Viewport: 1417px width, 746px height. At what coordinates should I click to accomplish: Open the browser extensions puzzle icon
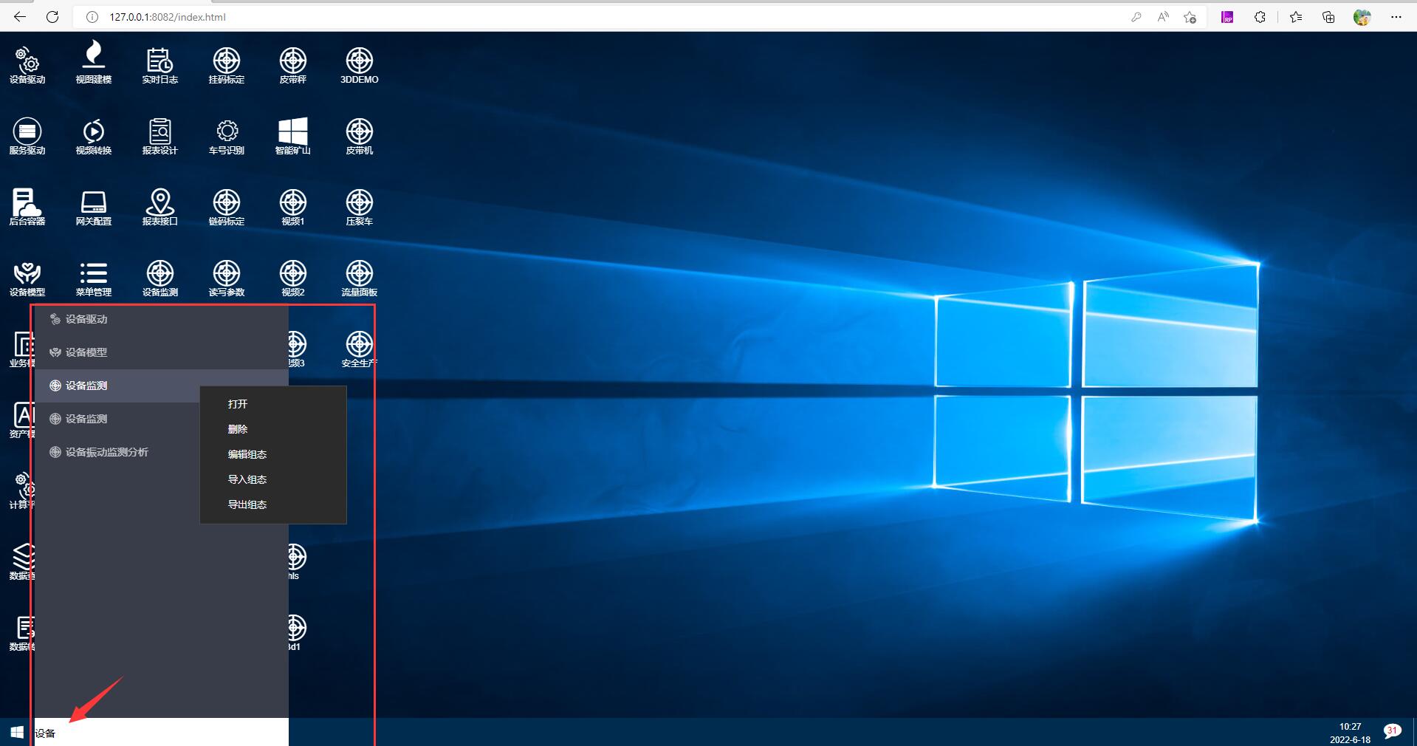(1260, 17)
